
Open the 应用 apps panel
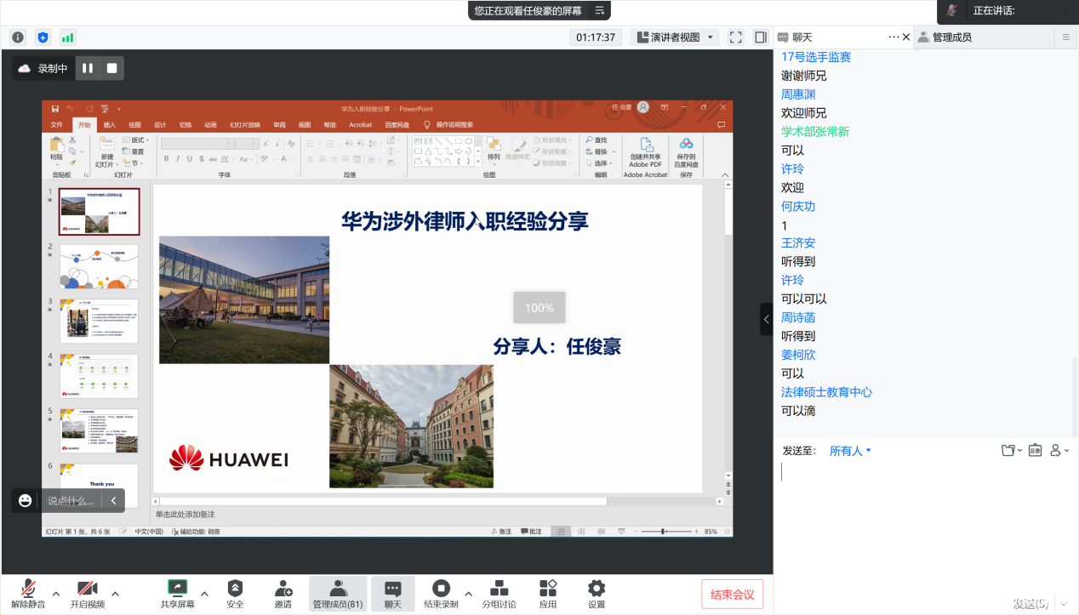(548, 593)
